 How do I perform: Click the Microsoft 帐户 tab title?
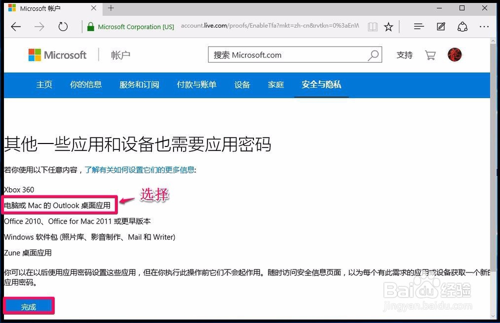click(40, 8)
